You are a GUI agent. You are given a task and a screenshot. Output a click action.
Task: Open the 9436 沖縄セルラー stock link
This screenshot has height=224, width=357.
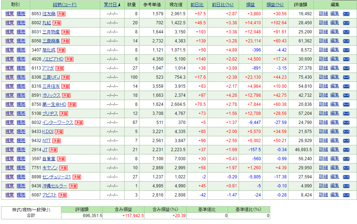click(55, 186)
